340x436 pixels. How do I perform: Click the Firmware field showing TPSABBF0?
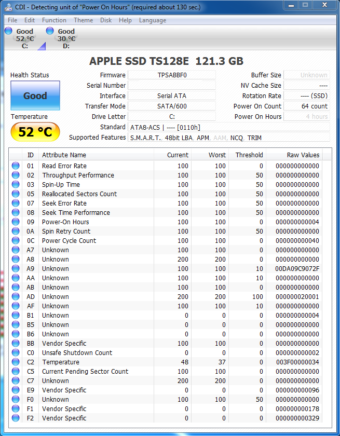[x=171, y=75]
